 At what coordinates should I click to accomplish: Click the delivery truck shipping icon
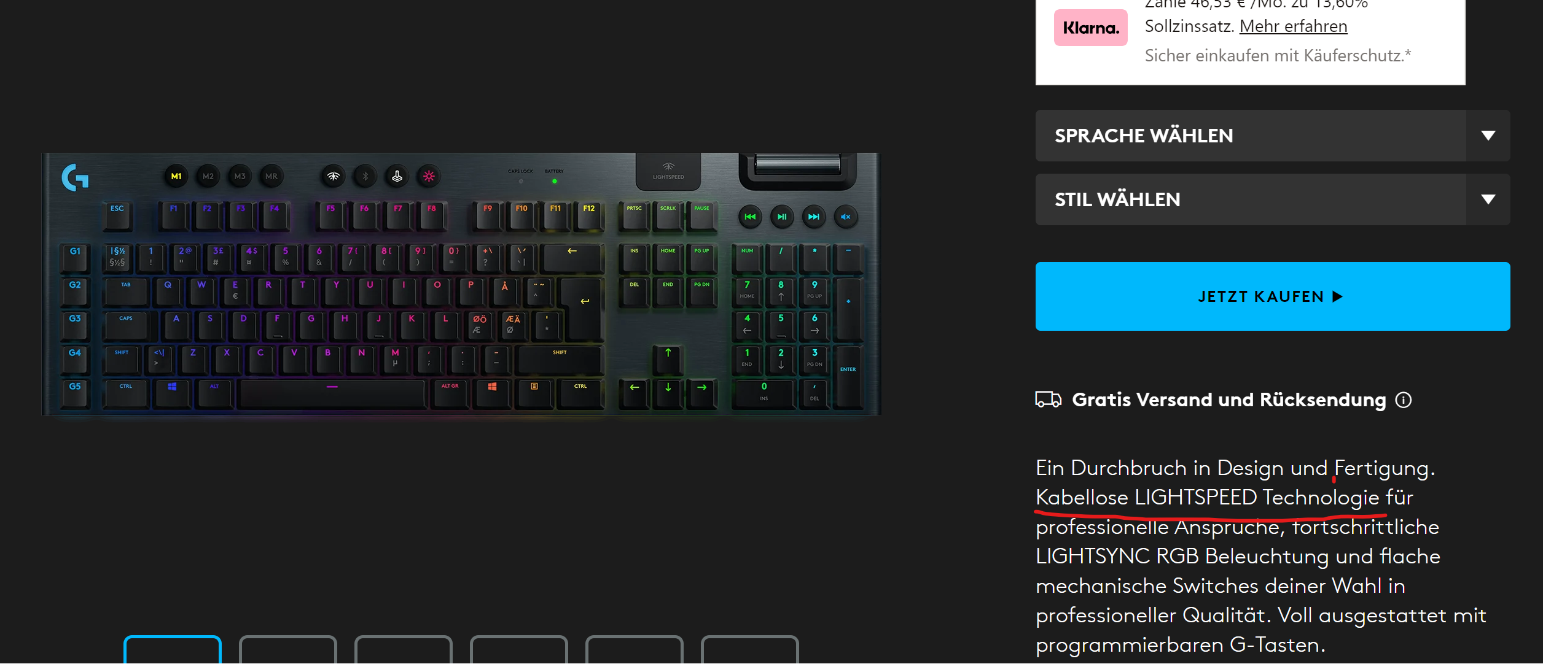coord(1049,400)
